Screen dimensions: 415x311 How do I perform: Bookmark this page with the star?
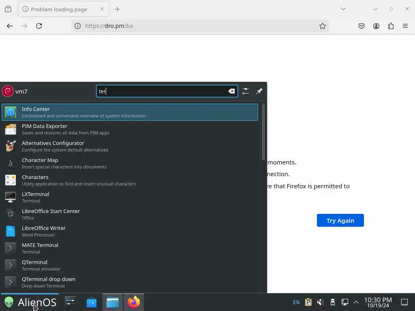[322, 26]
